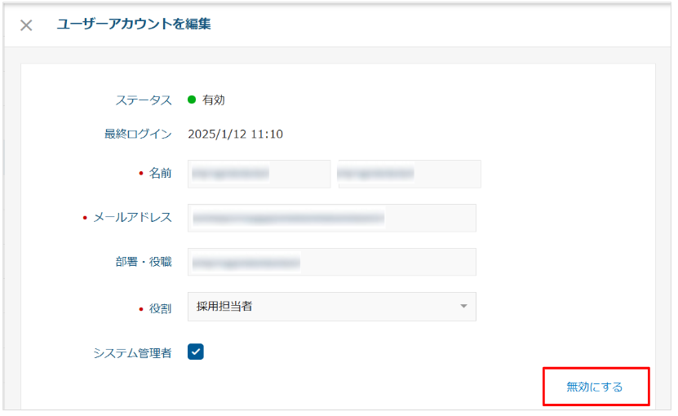
Task: Click the 部署・役職 field label
Action: pyautogui.click(x=143, y=261)
